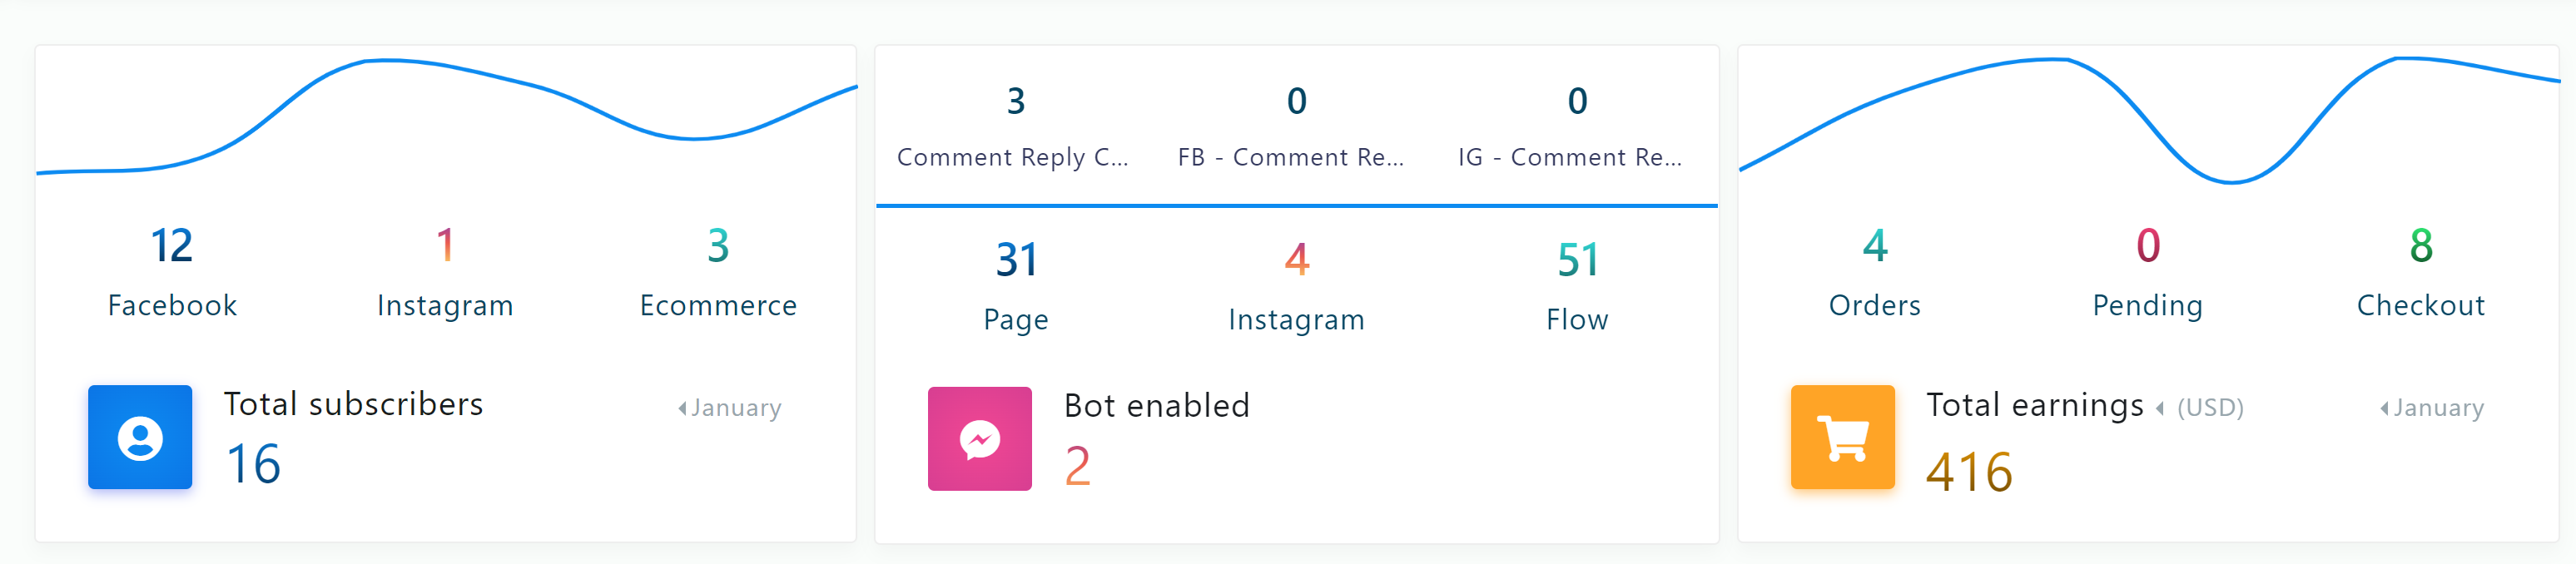Click the blue subscribers user icon

click(140, 437)
